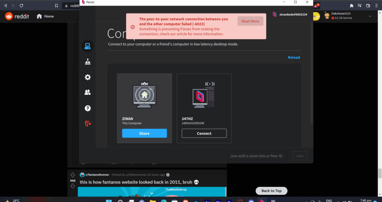The width and height of the screenshot is (382, 202).
Task: Upvote the fantanos website post
Action: 72,175
